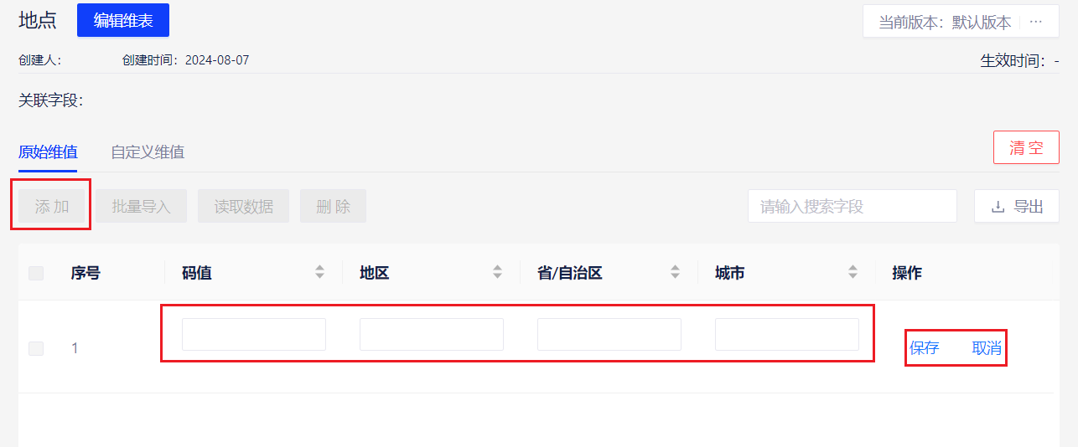Sort by 地区 column arrows
1078x447 pixels.
click(x=497, y=272)
